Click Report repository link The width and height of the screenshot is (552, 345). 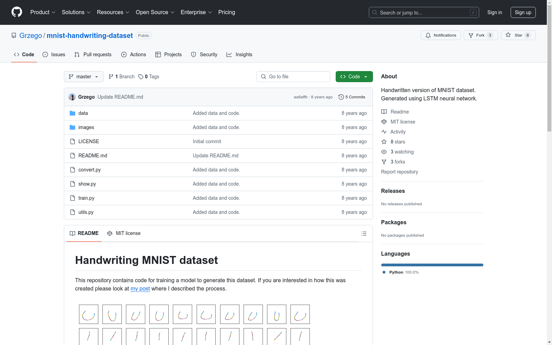click(x=400, y=172)
